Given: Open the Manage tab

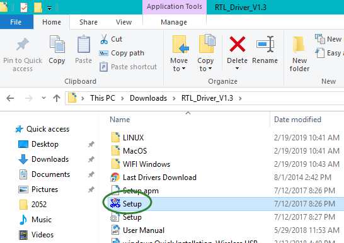Looking at the screenshot, I should [174, 22].
